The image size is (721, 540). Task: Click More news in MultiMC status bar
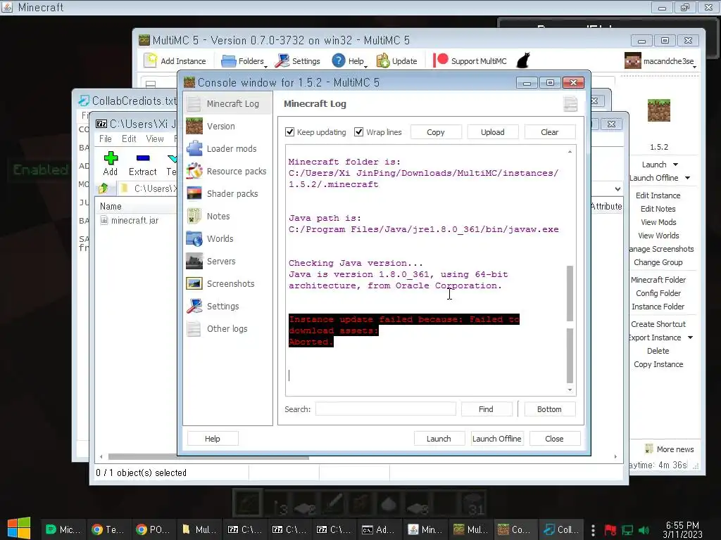coord(670,449)
